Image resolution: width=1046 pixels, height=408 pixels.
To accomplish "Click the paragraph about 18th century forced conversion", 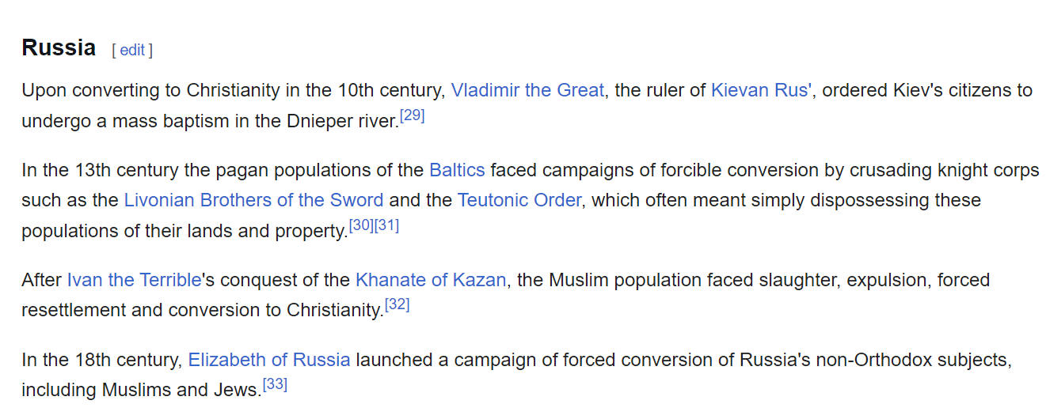I will tap(516, 375).
